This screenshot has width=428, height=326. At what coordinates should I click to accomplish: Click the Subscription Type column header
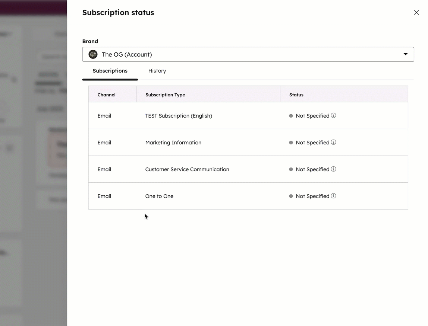[x=165, y=95]
